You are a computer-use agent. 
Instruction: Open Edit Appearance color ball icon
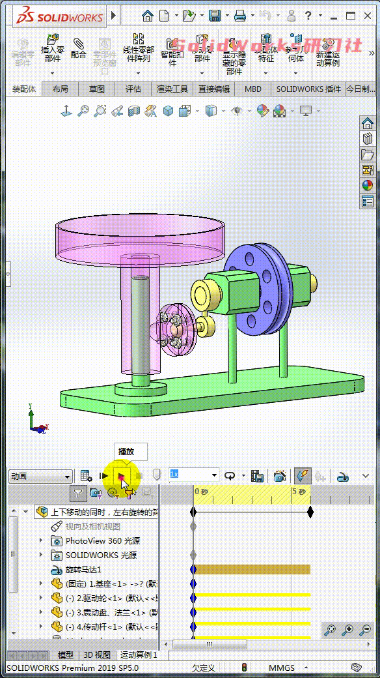(262, 111)
